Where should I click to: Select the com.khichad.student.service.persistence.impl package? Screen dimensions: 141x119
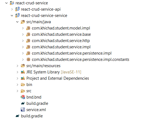72,53
